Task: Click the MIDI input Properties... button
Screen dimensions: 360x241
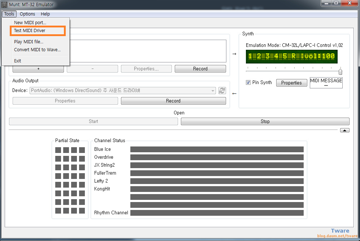Action: pyautogui.click(x=146, y=69)
